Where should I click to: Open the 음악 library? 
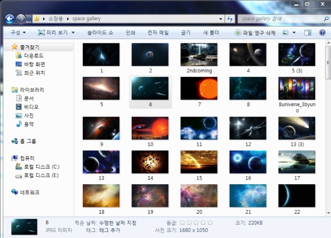pos(28,124)
